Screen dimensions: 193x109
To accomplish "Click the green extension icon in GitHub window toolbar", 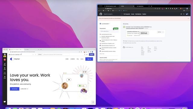I will point(166,8).
